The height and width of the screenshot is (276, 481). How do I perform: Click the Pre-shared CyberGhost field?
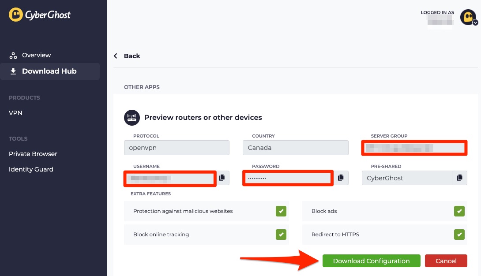[x=407, y=178]
